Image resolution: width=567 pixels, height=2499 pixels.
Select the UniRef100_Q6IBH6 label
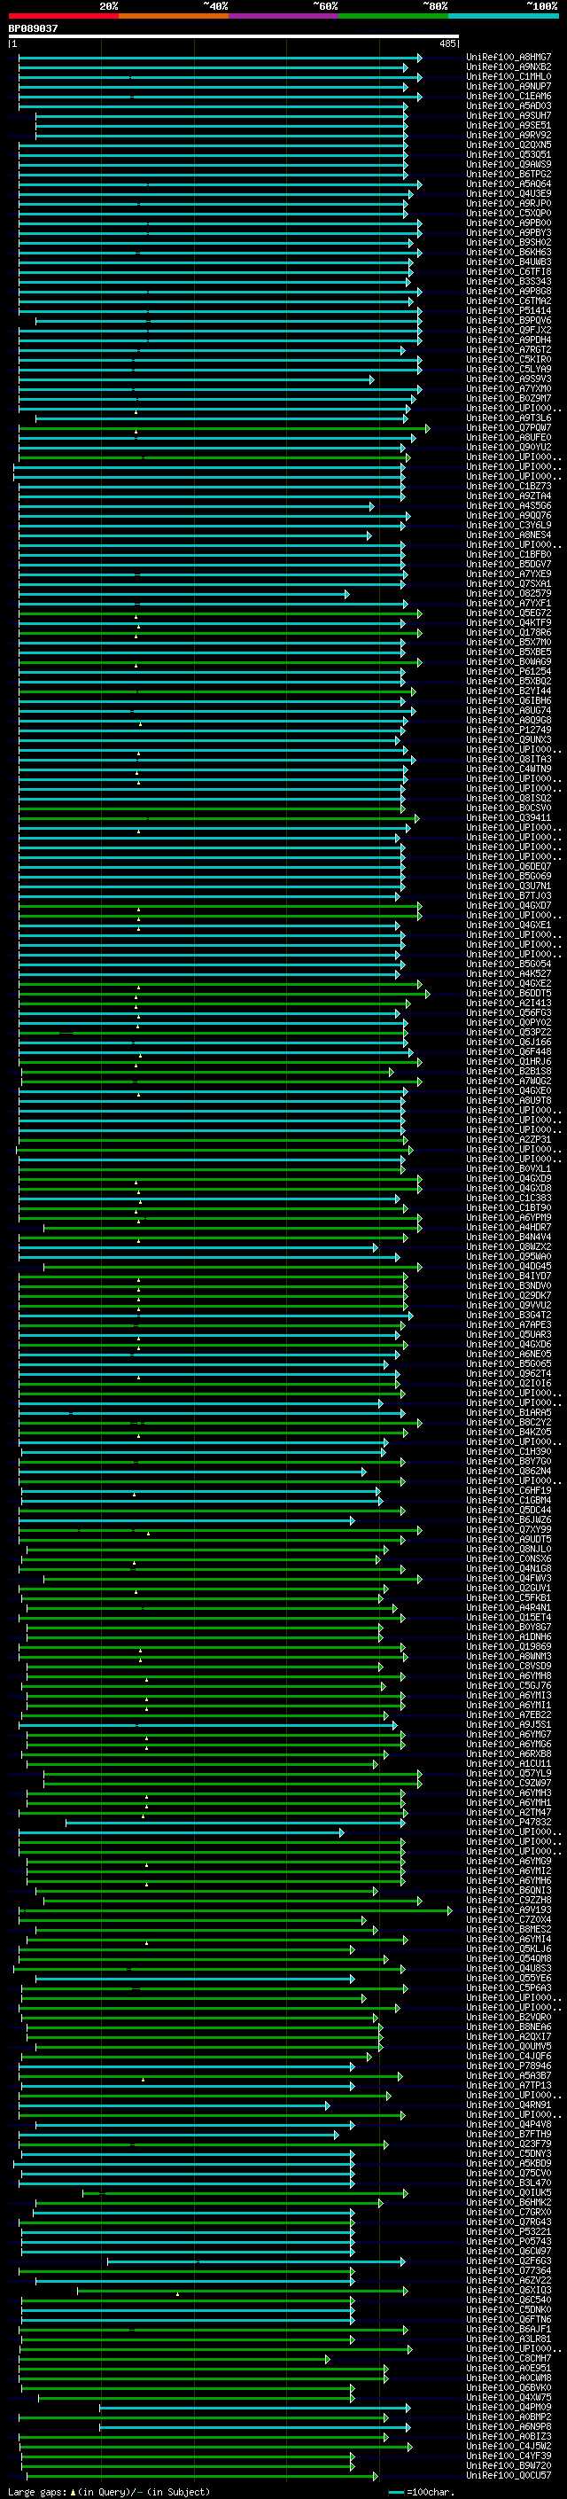coord(509,700)
